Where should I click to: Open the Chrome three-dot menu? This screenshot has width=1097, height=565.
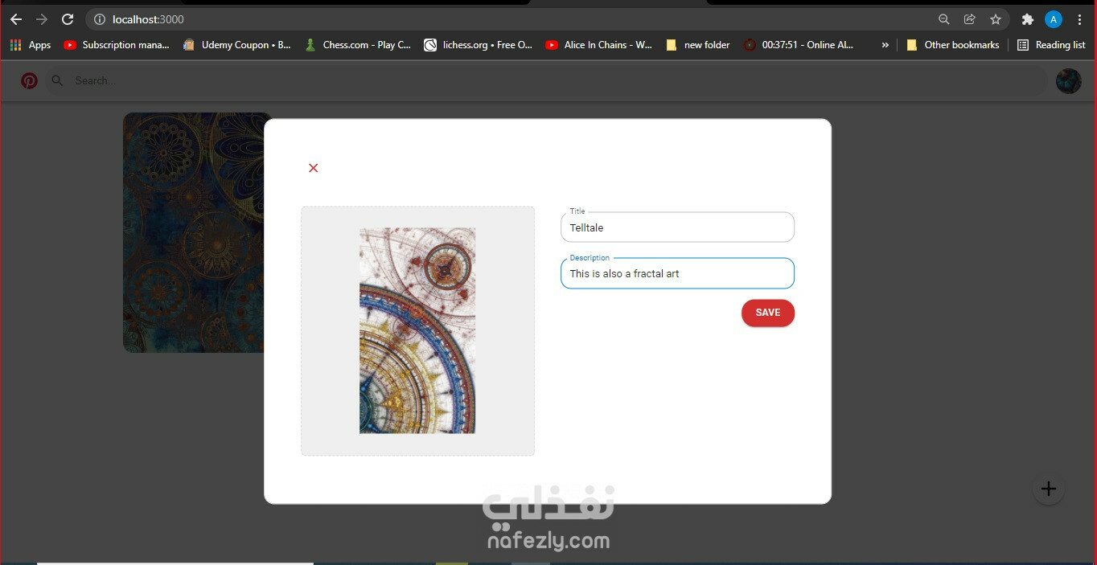(1080, 18)
